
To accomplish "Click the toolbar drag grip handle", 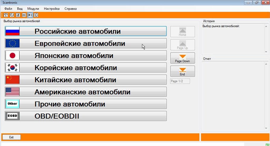I will pos(2,15).
